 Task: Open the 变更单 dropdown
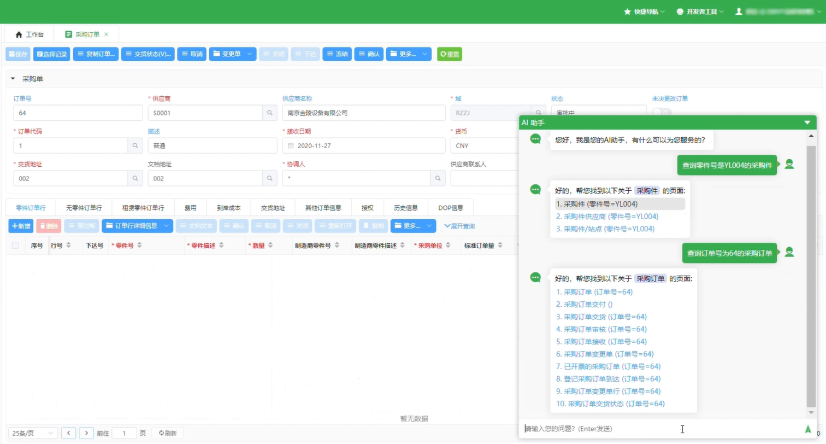point(233,54)
